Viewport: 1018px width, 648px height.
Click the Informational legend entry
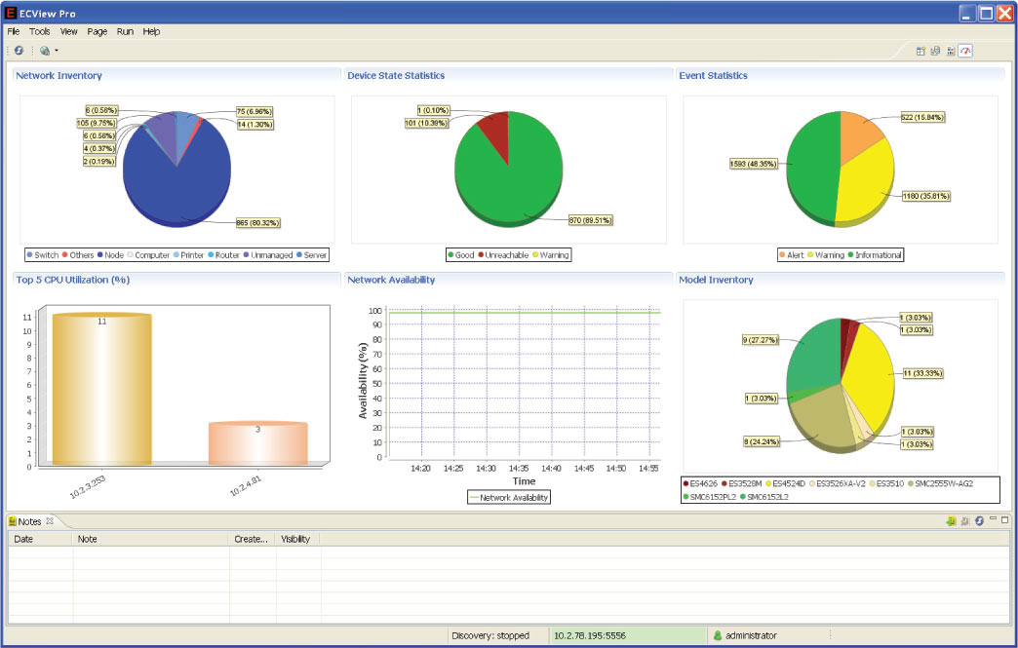click(875, 255)
